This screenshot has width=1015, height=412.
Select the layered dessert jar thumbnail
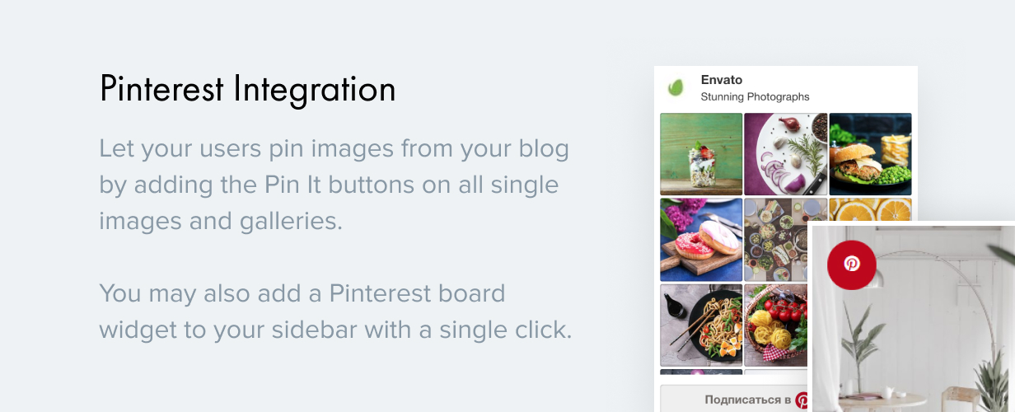click(x=701, y=154)
